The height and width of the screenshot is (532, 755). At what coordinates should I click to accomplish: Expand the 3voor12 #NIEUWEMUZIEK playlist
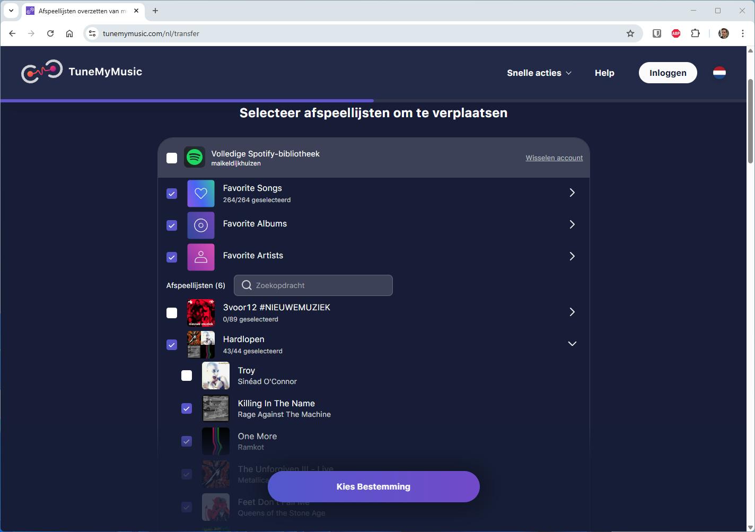pyautogui.click(x=572, y=312)
